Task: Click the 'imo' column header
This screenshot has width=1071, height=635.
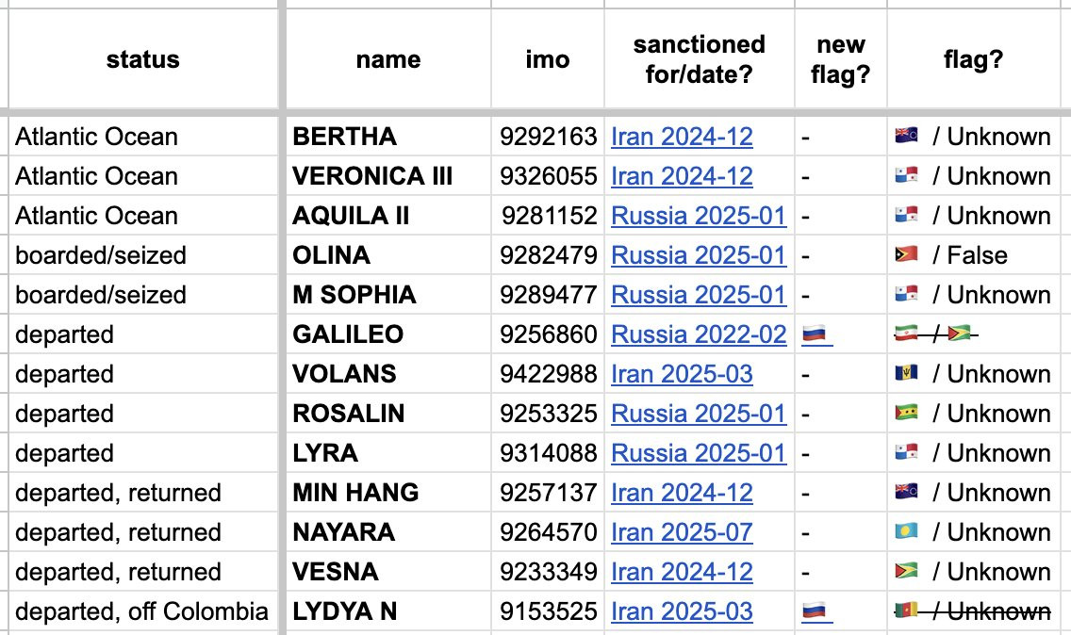Action: tap(547, 59)
